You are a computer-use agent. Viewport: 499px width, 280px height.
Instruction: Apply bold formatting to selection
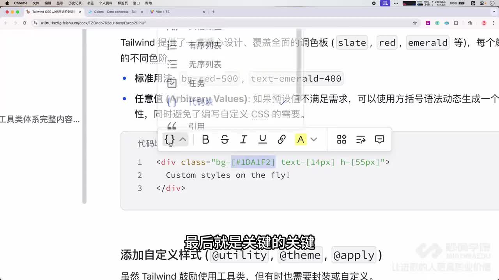click(x=205, y=139)
